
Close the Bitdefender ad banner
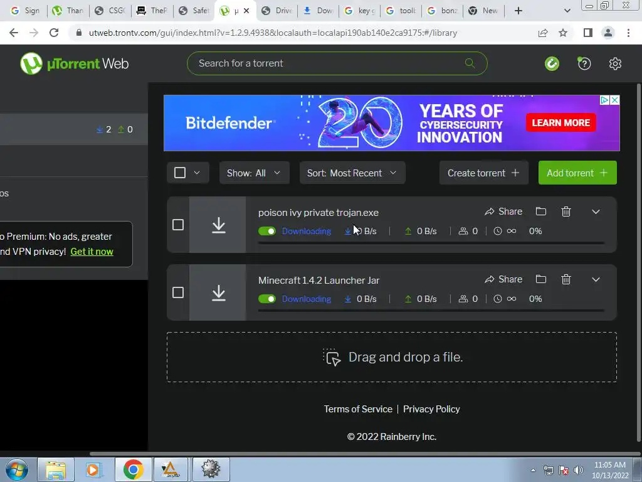614,100
